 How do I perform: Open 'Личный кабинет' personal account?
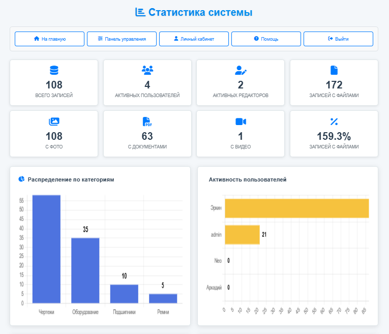194,39
